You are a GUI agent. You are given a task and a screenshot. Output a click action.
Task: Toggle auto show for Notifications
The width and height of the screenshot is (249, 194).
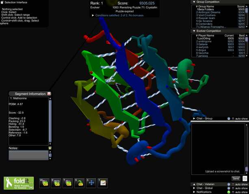[x=233, y=192]
